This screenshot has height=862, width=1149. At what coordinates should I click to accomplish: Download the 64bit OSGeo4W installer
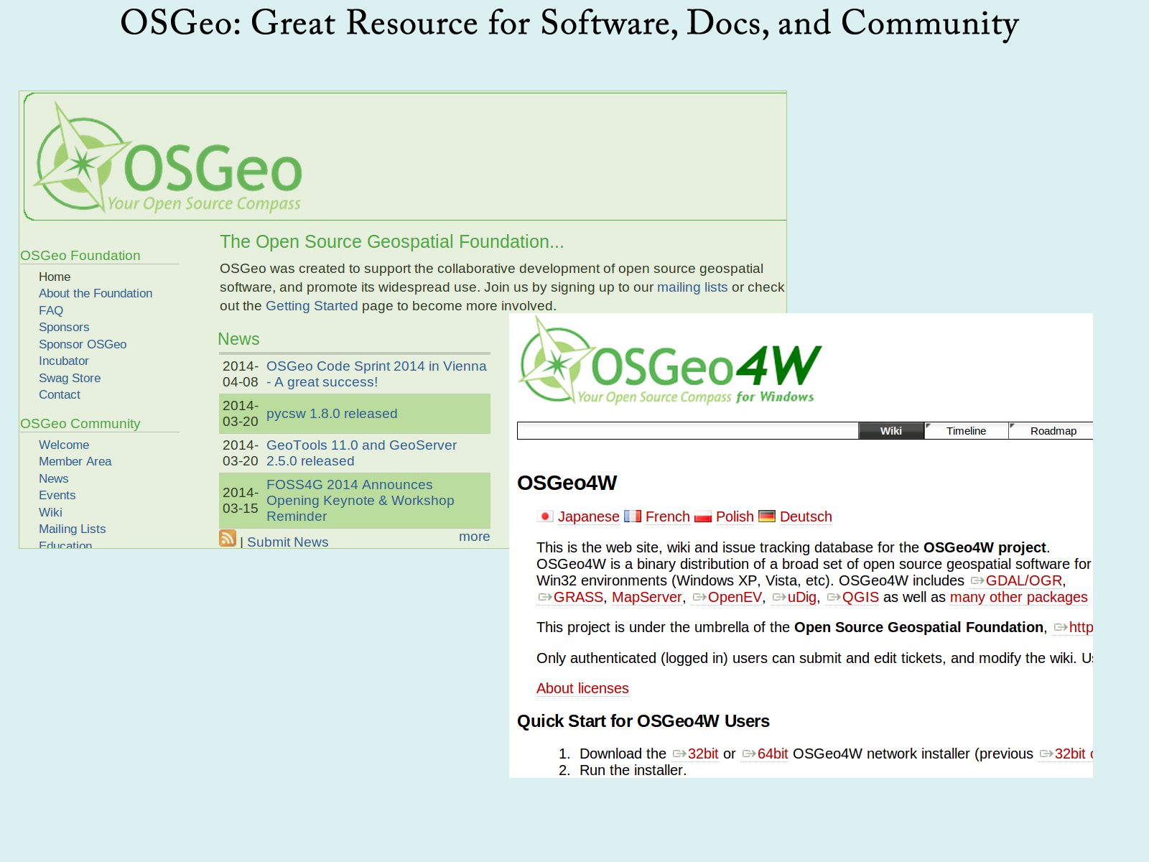coord(772,754)
